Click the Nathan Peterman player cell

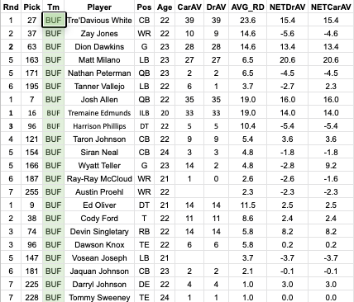[x=99, y=73]
